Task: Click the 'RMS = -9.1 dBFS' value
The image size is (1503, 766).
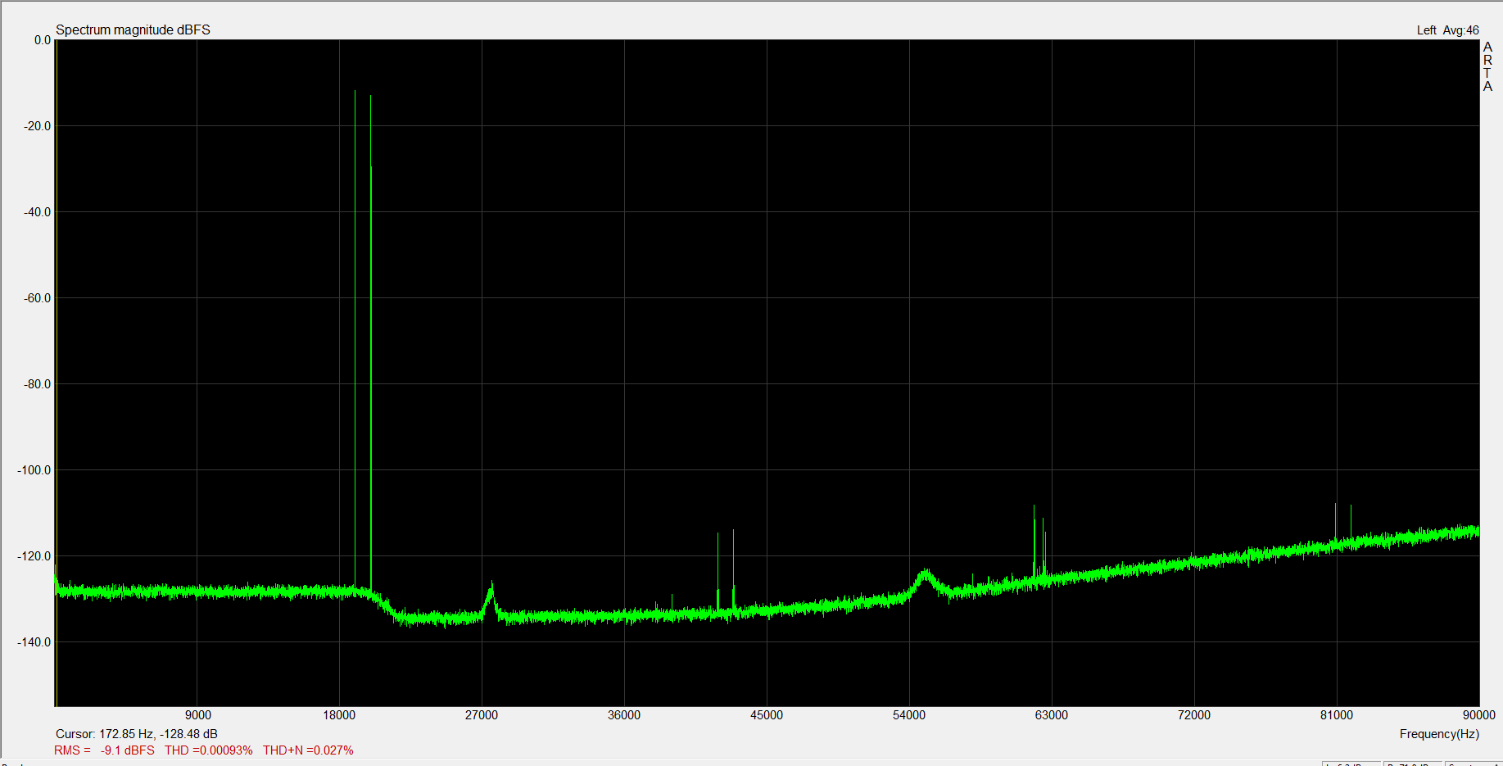Action: pyautogui.click(x=104, y=750)
